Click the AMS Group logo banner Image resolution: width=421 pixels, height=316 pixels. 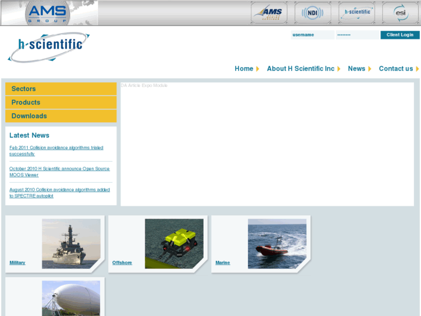(x=49, y=13)
